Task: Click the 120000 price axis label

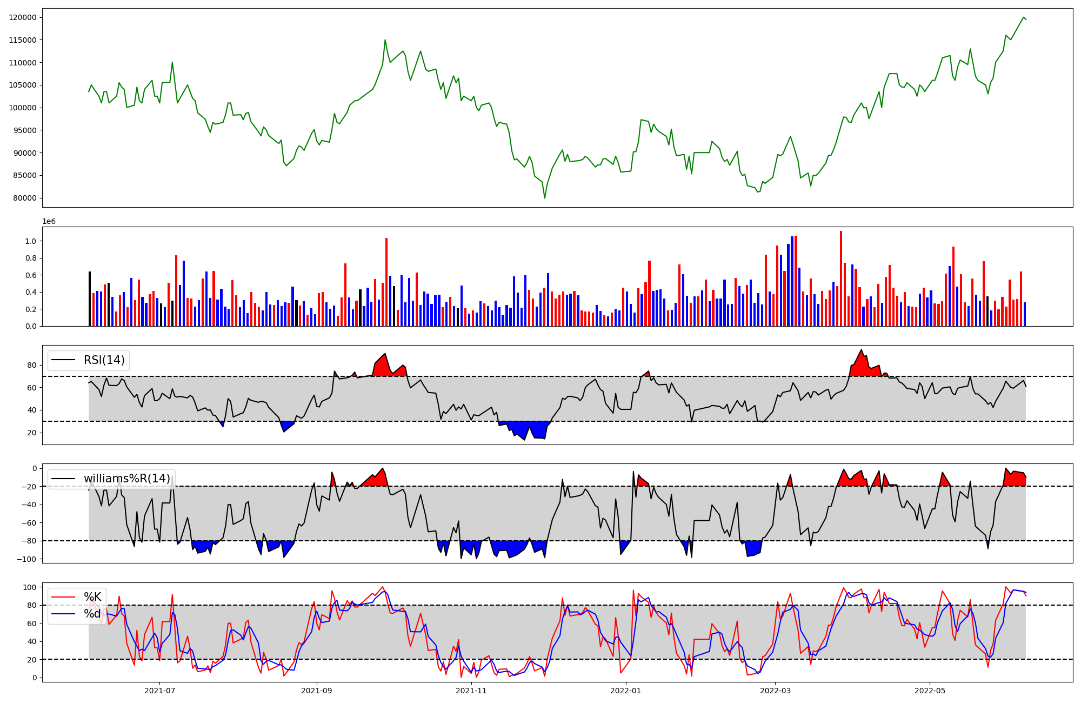Action: 23,17
